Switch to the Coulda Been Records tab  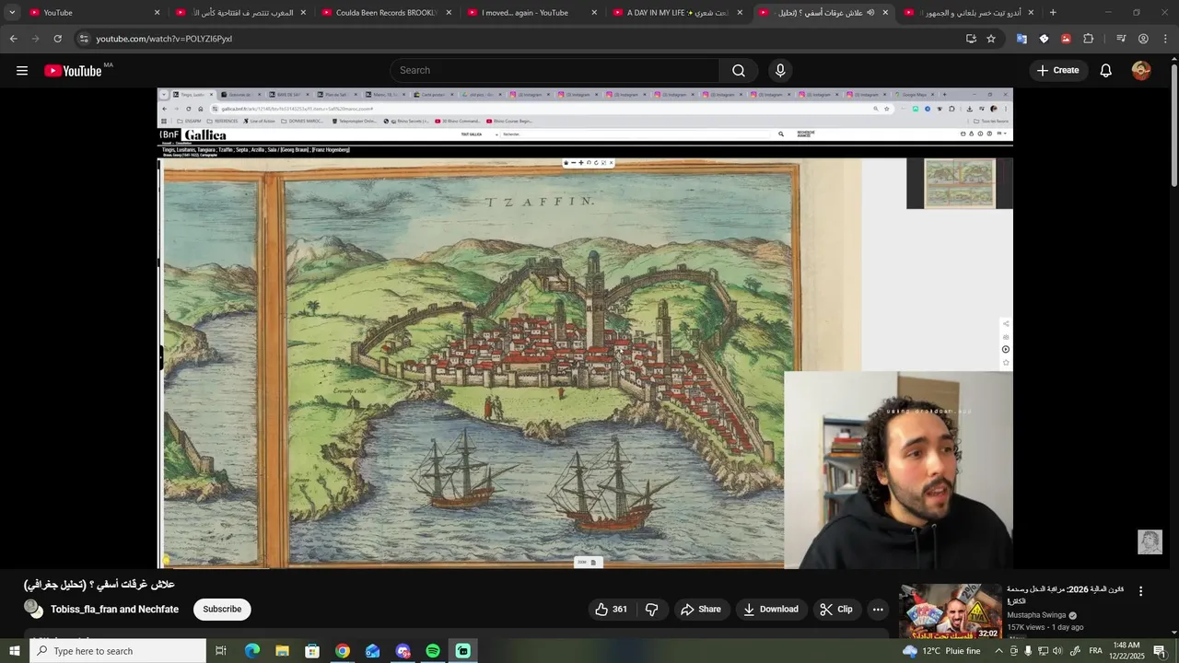click(385, 13)
